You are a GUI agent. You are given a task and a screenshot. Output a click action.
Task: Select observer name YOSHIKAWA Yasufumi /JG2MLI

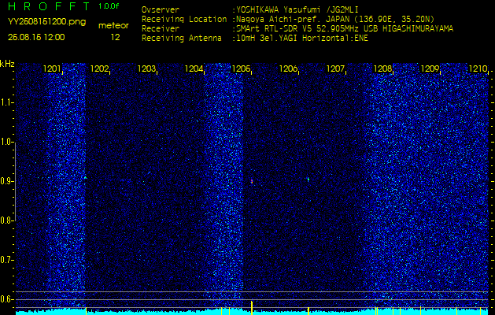[x=297, y=9]
